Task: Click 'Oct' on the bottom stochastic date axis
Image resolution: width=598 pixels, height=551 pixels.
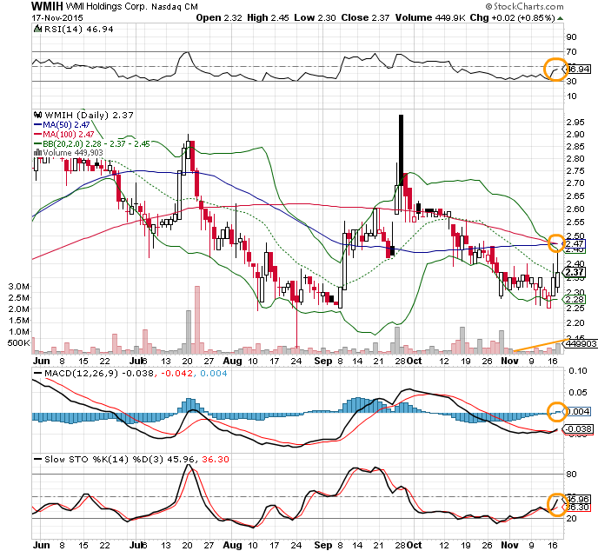Action: click(x=415, y=545)
